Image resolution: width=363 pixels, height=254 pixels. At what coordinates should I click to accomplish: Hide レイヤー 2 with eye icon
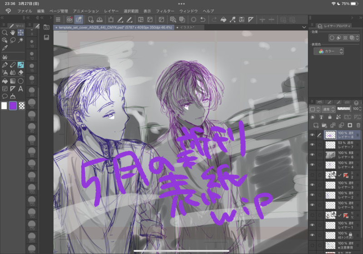pyautogui.click(x=312, y=195)
